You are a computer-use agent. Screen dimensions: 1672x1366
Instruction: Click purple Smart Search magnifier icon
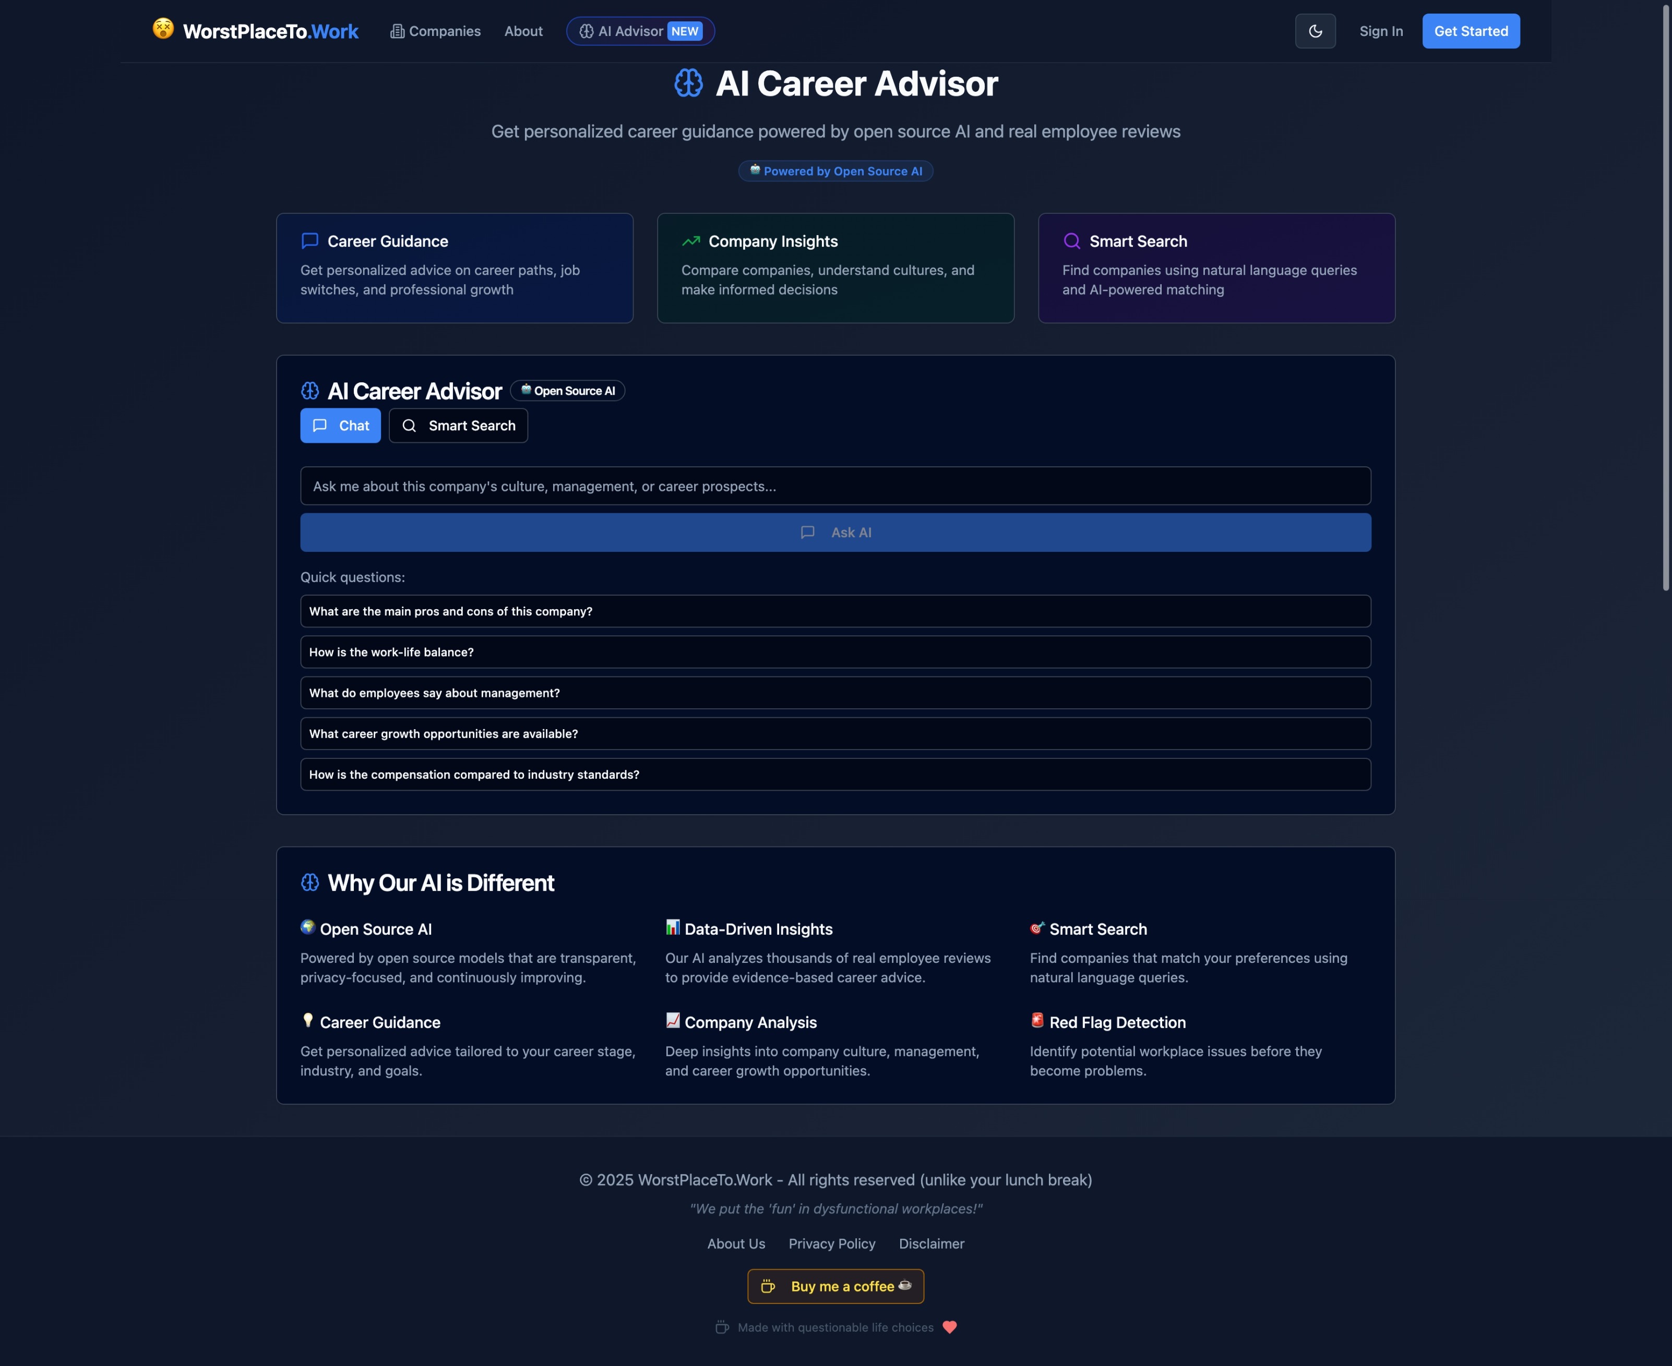pyautogui.click(x=1071, y=241)
